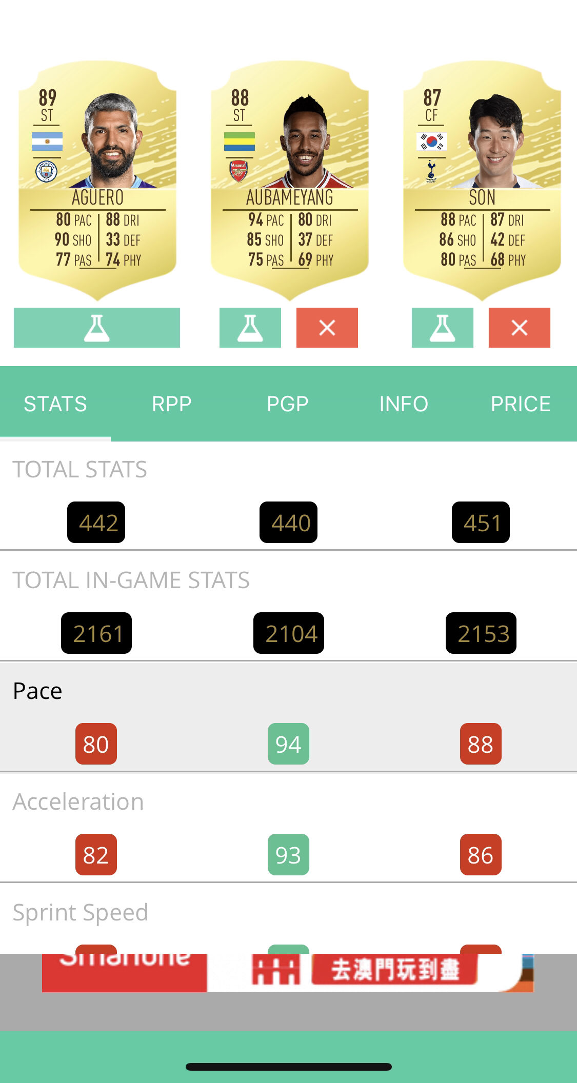This screenshot has width=577, height=1083.
Task: Open the red banner advertisement
Action: (288, 973)
